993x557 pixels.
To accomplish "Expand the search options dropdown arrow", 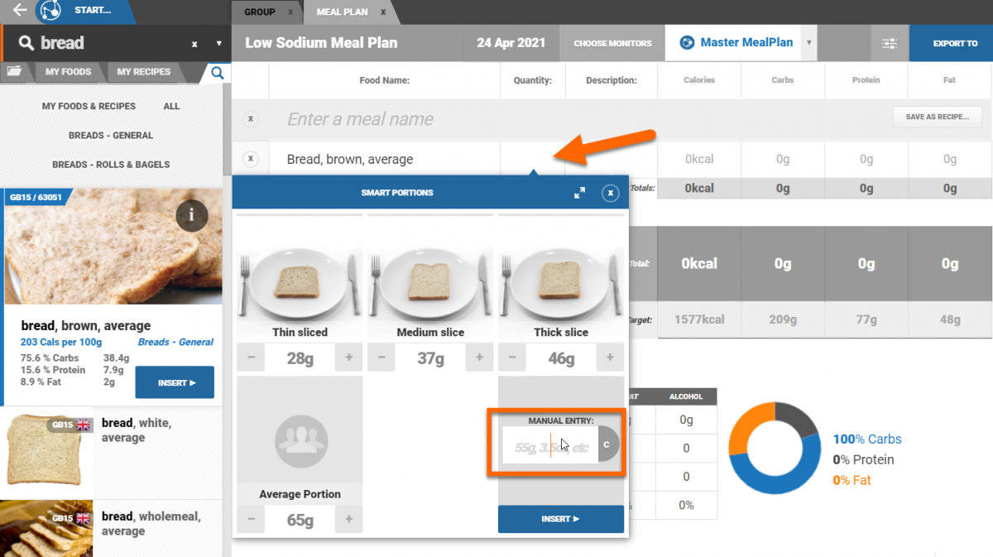I will pos(218,44).
